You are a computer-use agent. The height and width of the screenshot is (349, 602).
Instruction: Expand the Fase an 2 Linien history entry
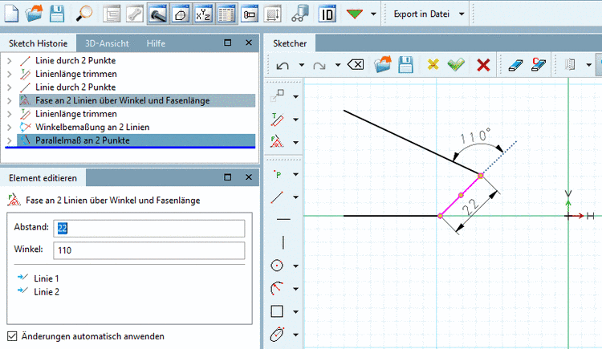10,100
